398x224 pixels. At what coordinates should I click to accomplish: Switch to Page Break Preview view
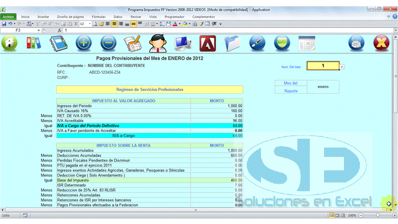click(x=343, y=215)
